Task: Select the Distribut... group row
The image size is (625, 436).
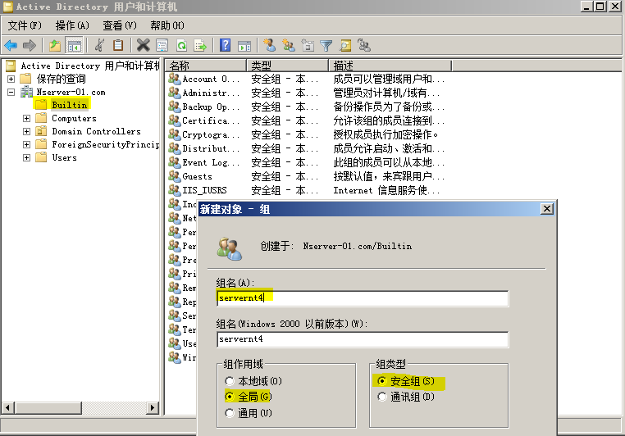Action: [x=306, y=148]
